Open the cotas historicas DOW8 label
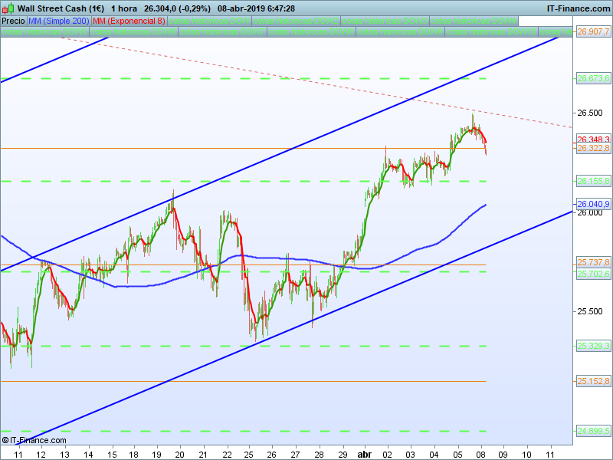The width and height of the screenshot is (613, 460). (x=311, y=31)
